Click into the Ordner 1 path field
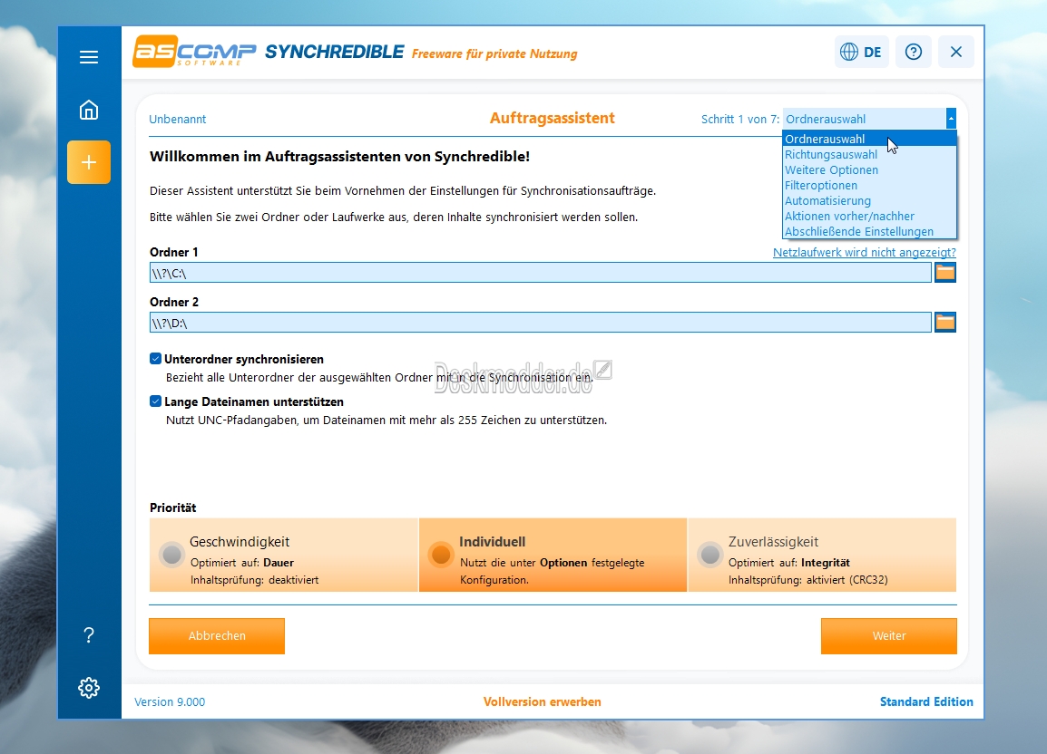The height and width of the screenshot is (754, 1047). [x=540, y=272]
